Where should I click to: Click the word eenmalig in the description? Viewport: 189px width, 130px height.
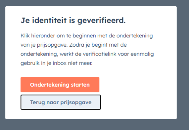coord(142,54)
